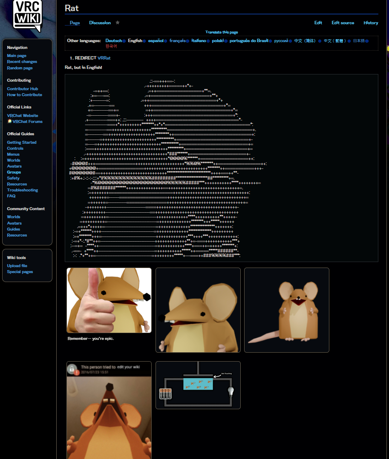389x459 pixels.
Task: Switch language to Deutsch
Action: (x=113, y=41)
